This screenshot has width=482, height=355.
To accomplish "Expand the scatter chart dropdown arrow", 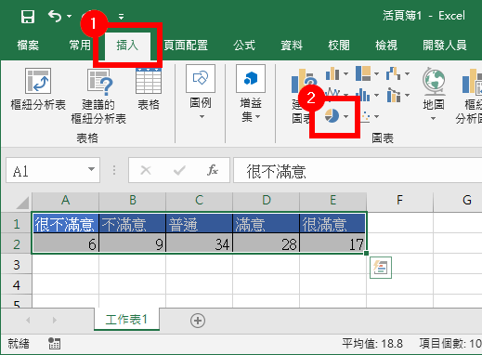I will coord(376,117).
